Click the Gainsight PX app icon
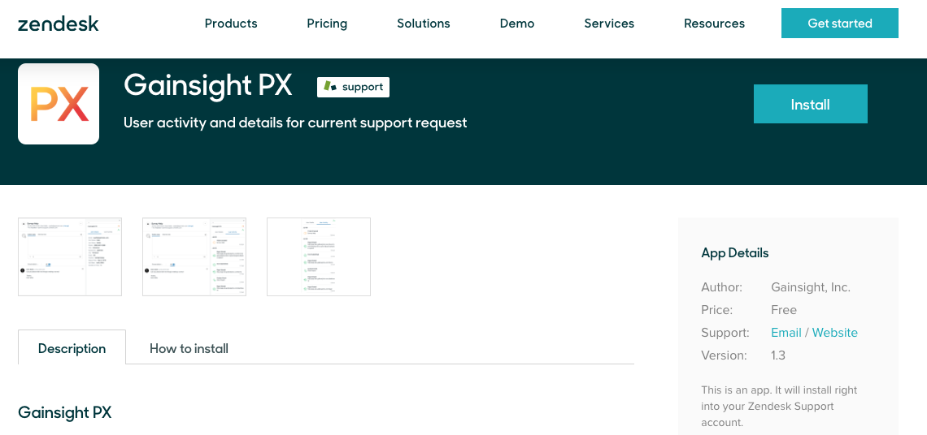This screenshot has height=435, width=927. pos(59,104)
